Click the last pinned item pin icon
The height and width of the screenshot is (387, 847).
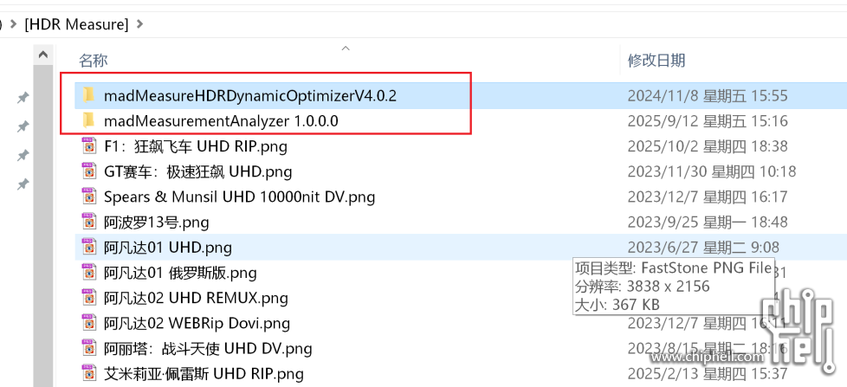(x=23, y=184)
